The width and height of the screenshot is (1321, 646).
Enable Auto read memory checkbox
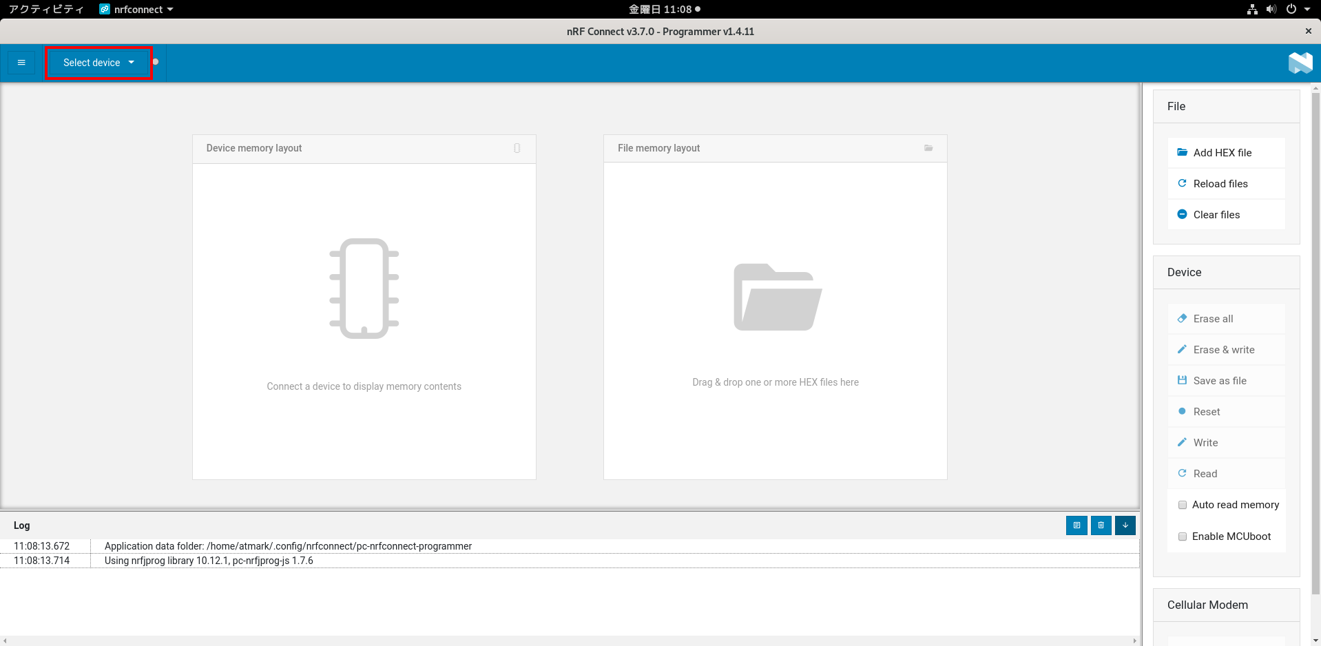tap(1183, 505)
